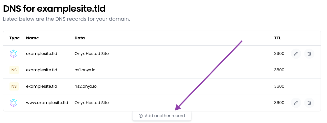Click the 3600 TTL of ns1 record
Image resolution: width=327 pixels, height=123 pixels.
(x=279, y=70)
